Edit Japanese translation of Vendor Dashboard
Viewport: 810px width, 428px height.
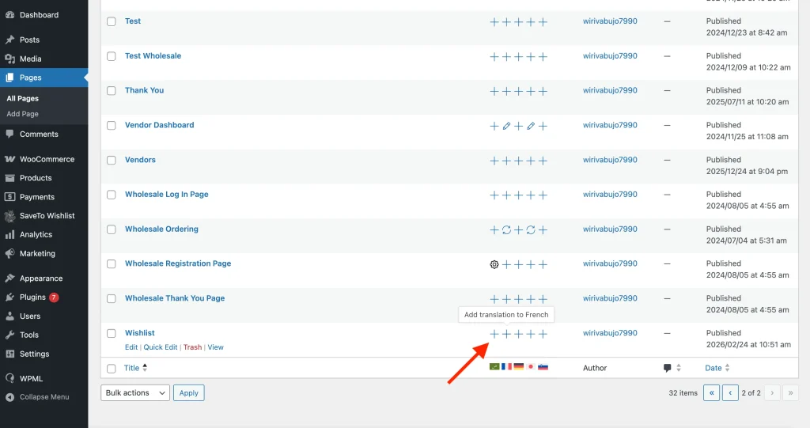[531, 126]
